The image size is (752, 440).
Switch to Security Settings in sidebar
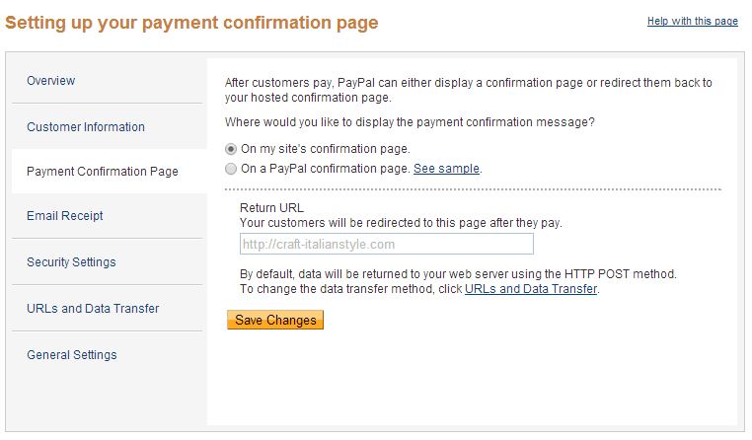[x=71, y=262]
